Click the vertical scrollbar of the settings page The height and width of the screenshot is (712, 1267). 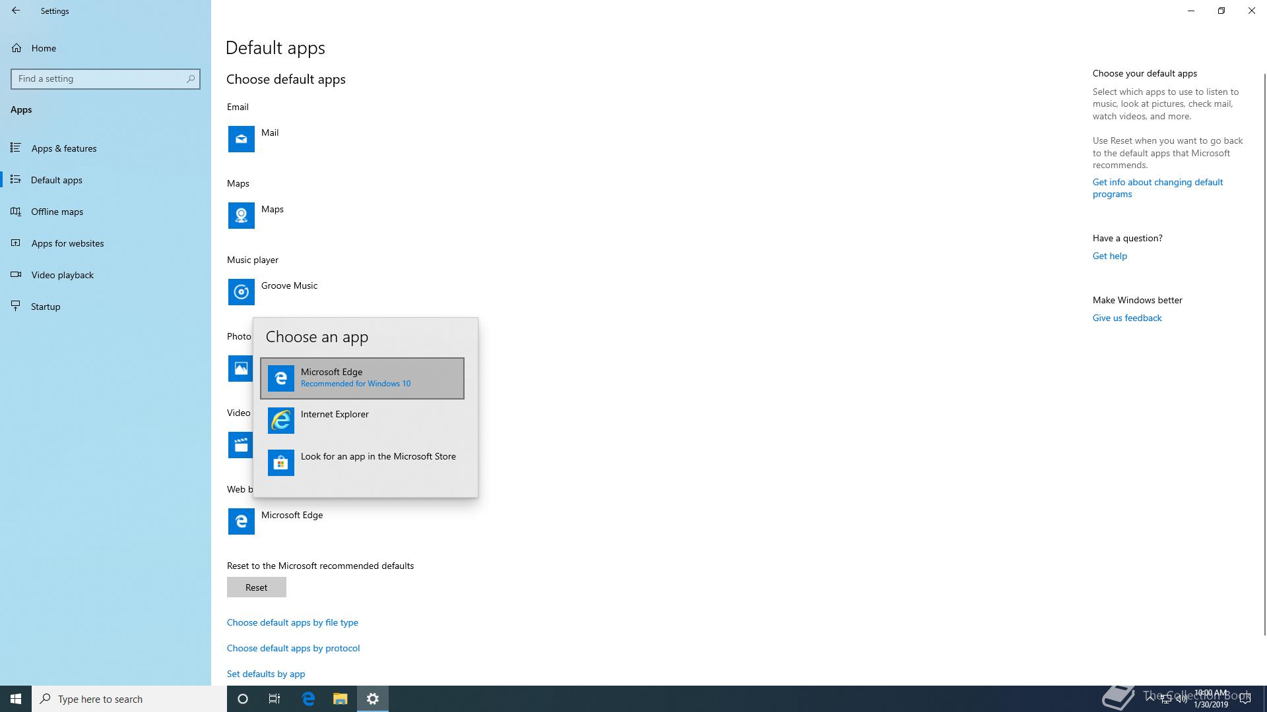(x=1264, y=354)
